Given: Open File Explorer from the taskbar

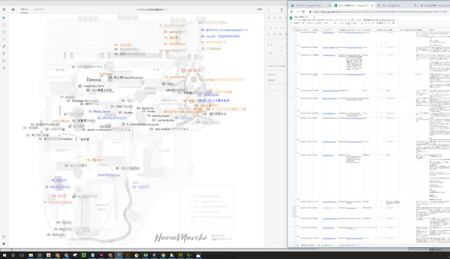Looking at the screenshot, I should pyautogui.click(x=31, y=255).
